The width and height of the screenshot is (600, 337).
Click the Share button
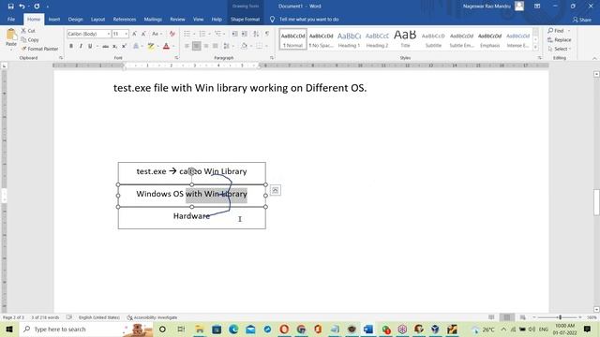pyautogui.click(x=581, y=20)
